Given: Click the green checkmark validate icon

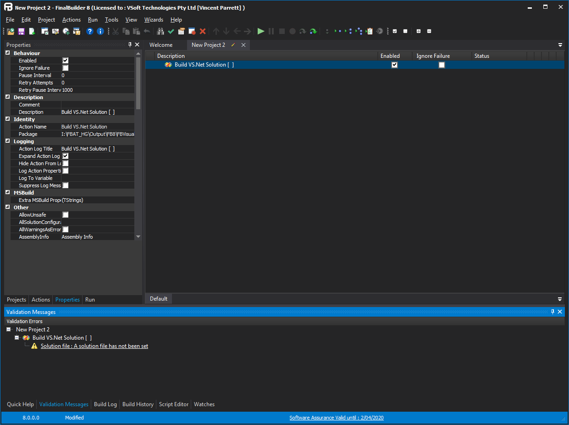Looking at the screenshot, I should pyautogui.click(x=171, y=31).
